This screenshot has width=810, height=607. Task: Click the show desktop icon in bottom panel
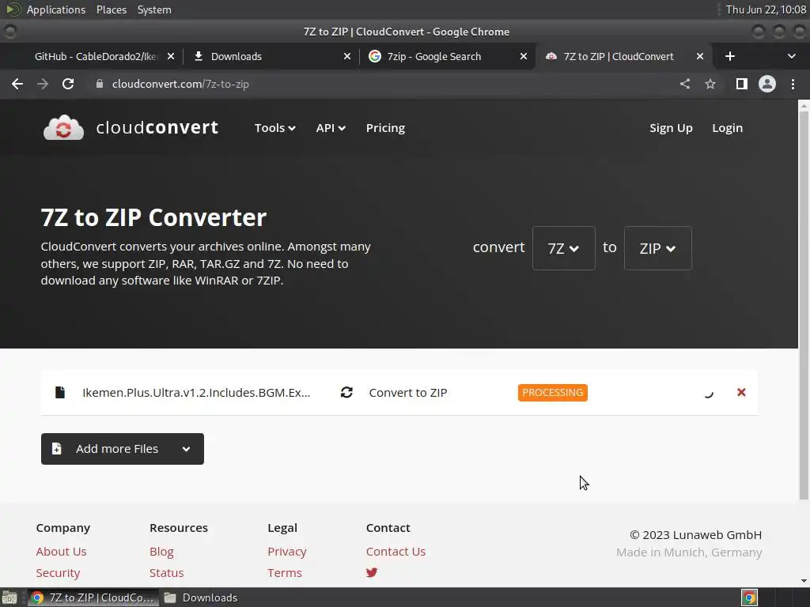click(x=9, y=598)
